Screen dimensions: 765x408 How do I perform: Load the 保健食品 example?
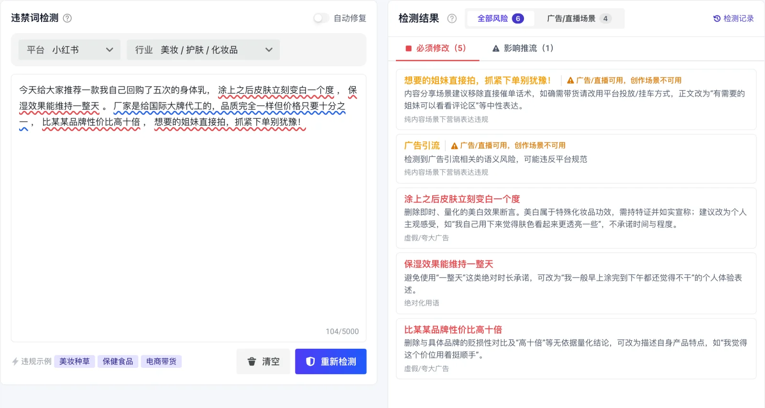coord(118,361)
